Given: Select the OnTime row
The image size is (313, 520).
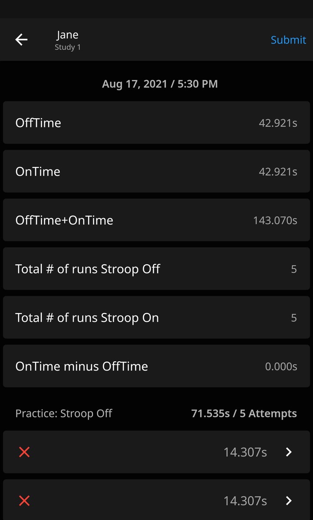Looking at the screenshot, I should (x=156, y=171).
